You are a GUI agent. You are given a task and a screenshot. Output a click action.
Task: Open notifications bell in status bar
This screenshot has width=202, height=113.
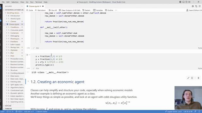(199, 112)
